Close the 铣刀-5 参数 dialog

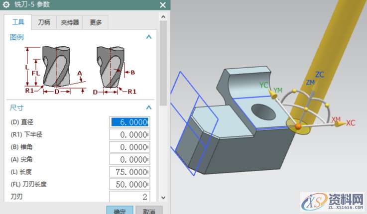point(162,5)
